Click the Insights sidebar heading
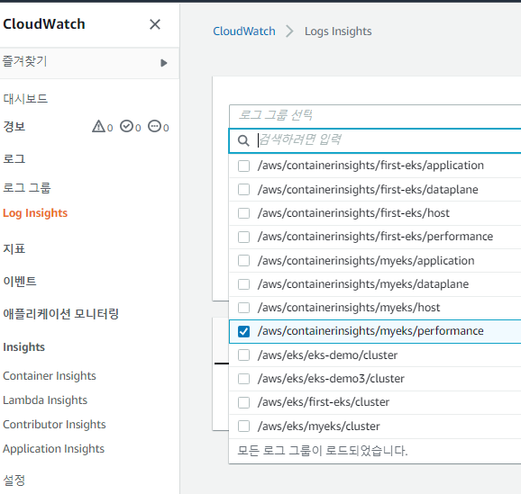 pos(24,347)
